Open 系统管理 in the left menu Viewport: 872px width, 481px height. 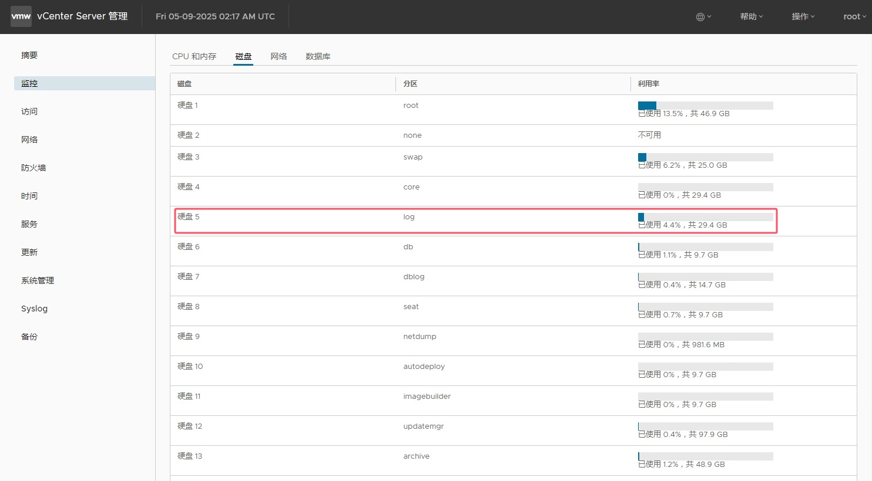point(38,280)
